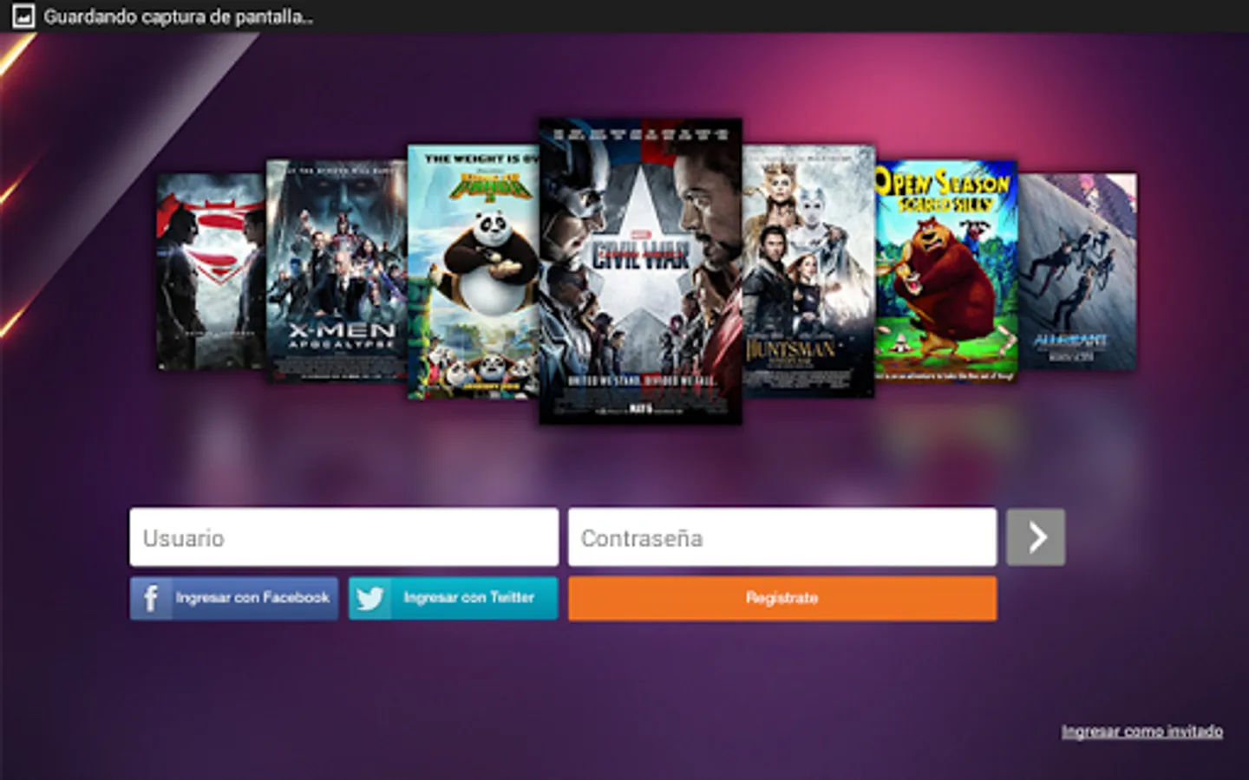Image resolution: width=1249 pixels, height=780 pixels.
Task: Sign in with Ingresar con Facebook
Action: pyautogui.click(x=234, y=598)
